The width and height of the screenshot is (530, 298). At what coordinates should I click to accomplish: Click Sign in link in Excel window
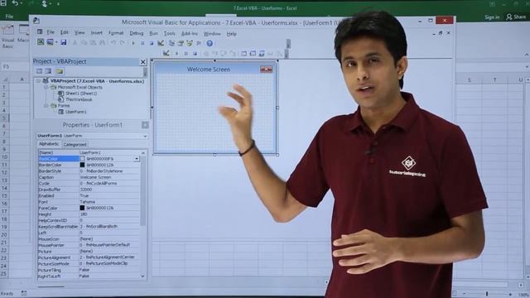tap(492, 17)
